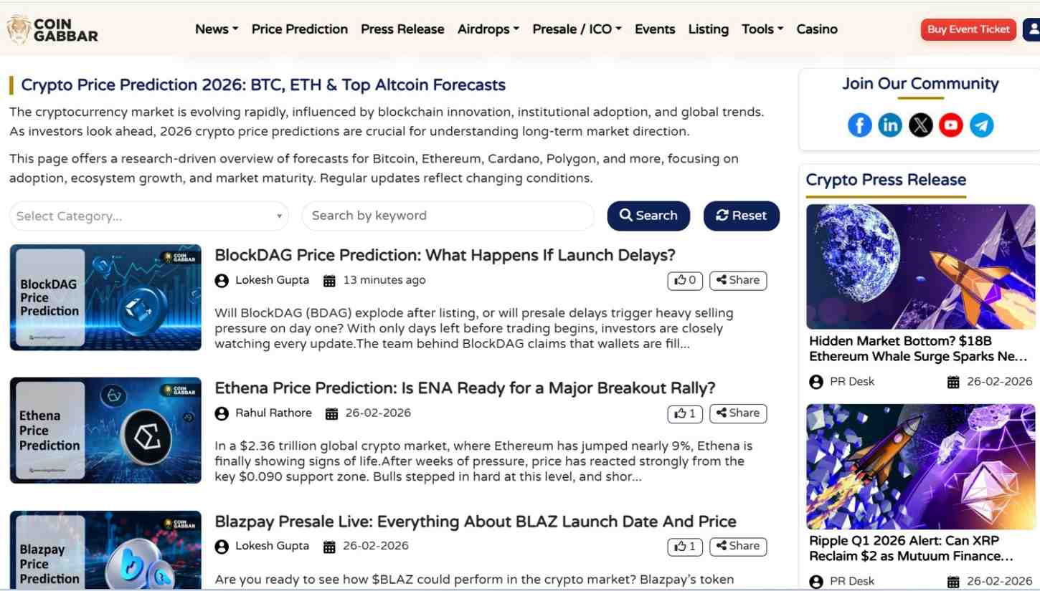
Task: Like the Blazpay Presale Live article
Action: pos(685,547)
